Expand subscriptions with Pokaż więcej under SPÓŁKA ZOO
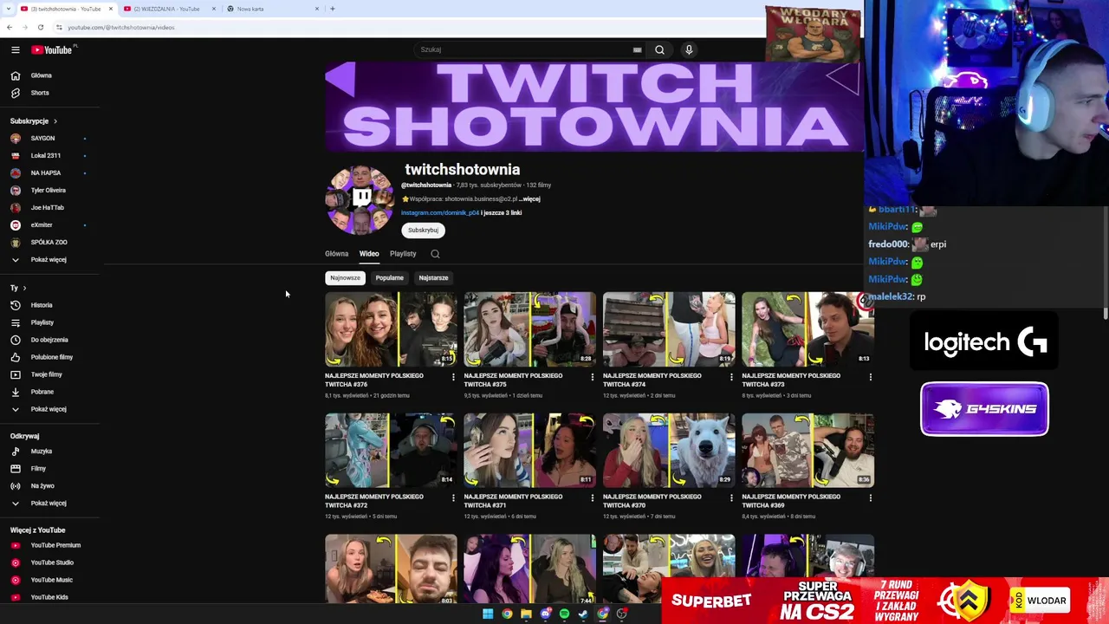 [x=50, y=259]
